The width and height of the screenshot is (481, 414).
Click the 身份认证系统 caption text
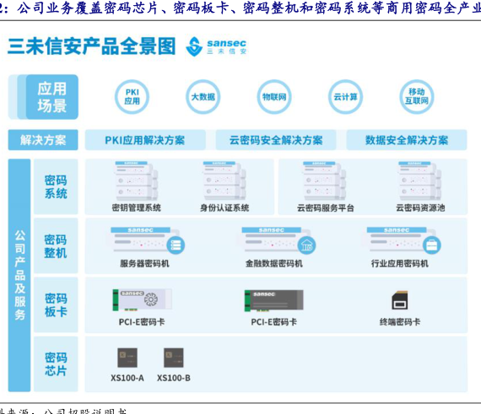[224, 208]
